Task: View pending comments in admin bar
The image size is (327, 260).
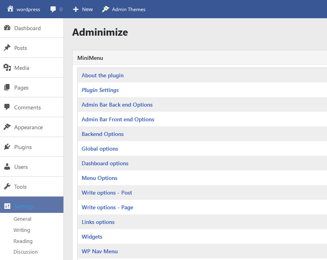Action: pos(56,9)
